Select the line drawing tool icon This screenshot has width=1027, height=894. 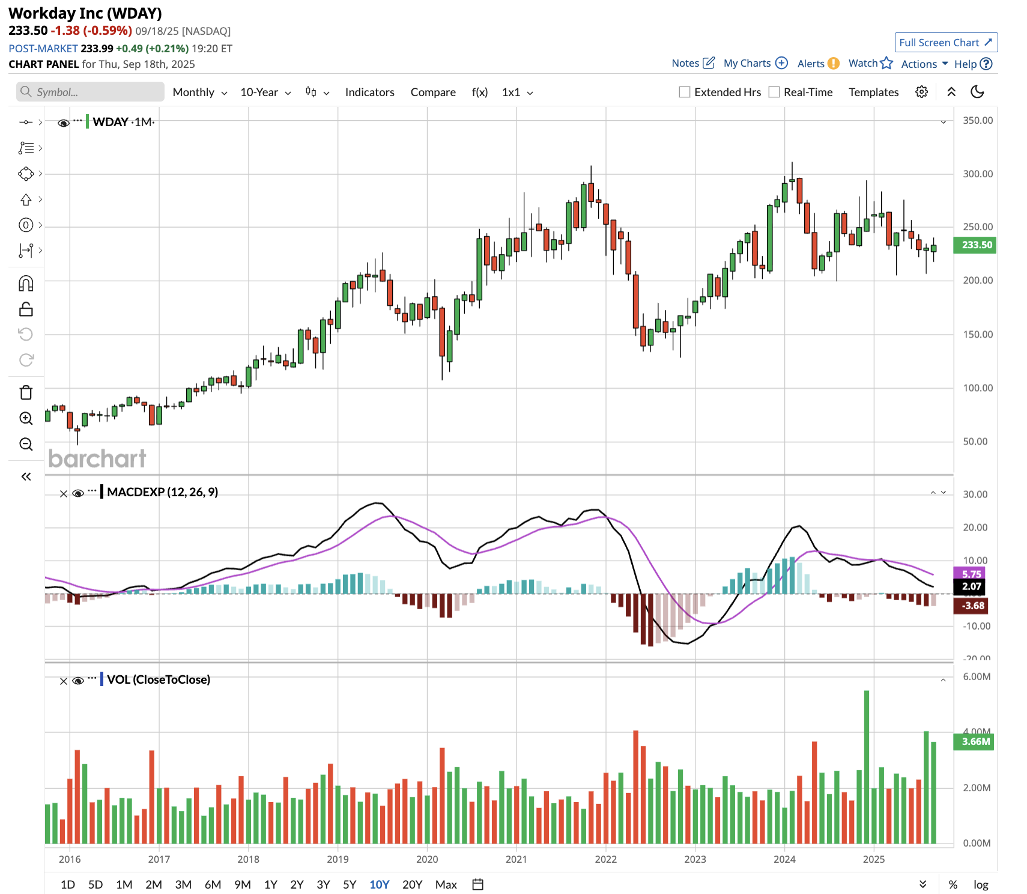pyautogui.click(x=26, y=122)
